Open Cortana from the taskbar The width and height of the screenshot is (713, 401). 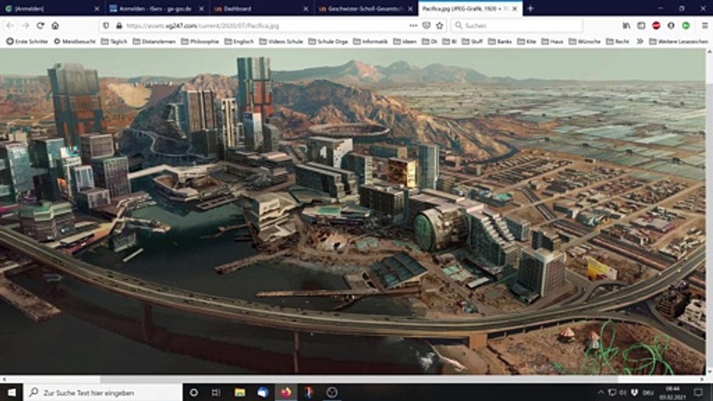coord(194,392)
